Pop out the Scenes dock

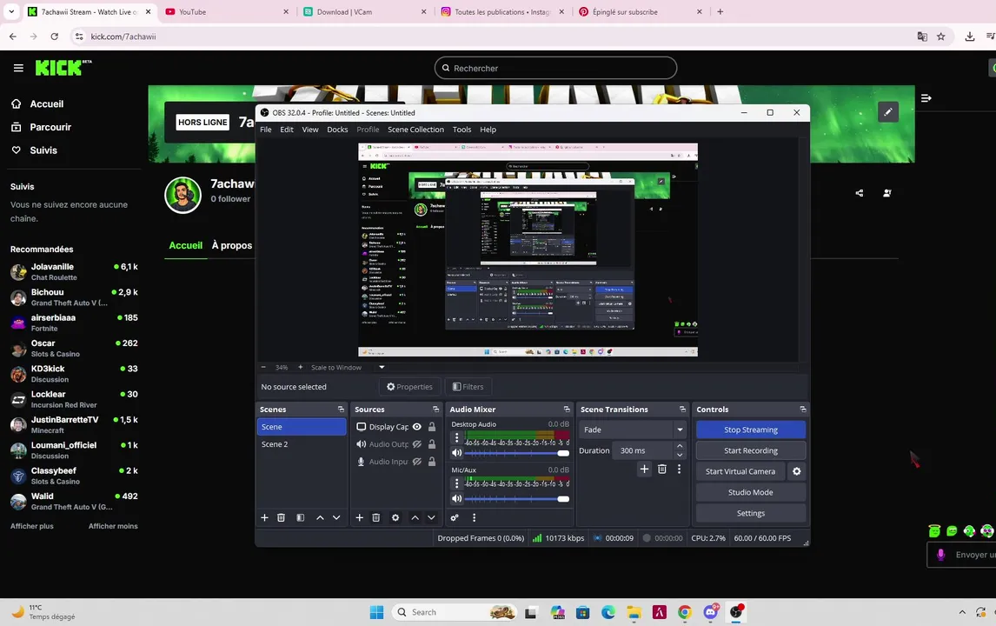[x=341, y=410]
